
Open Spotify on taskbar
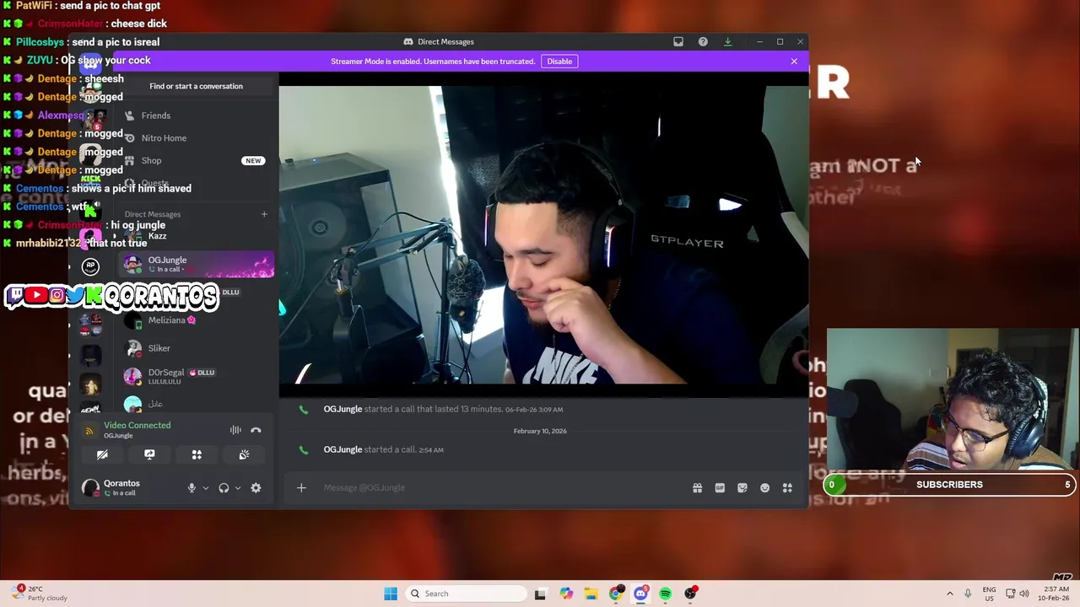(666, 594)
